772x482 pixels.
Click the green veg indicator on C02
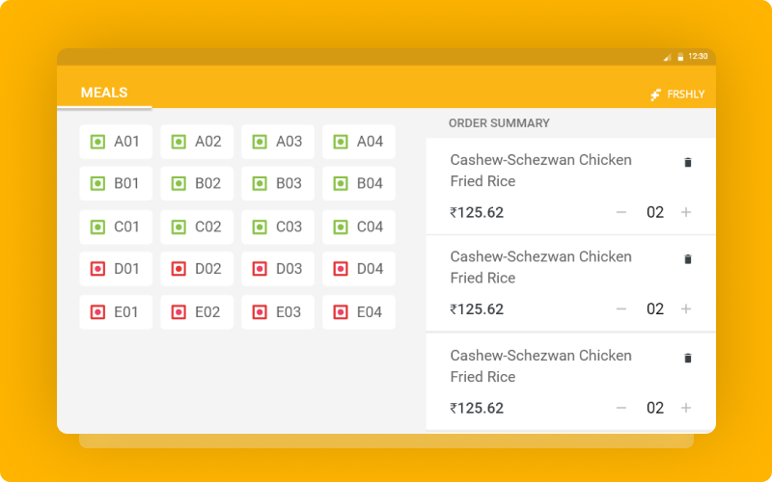click(179, 227)
